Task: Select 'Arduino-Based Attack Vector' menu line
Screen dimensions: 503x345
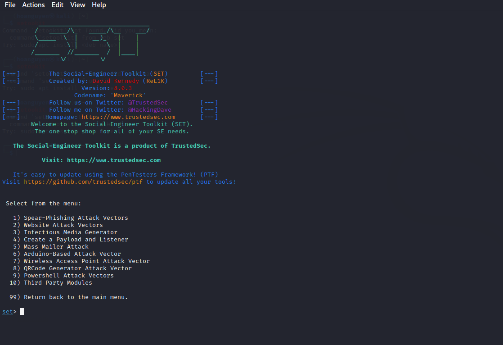Action: [x=67, y=254]
